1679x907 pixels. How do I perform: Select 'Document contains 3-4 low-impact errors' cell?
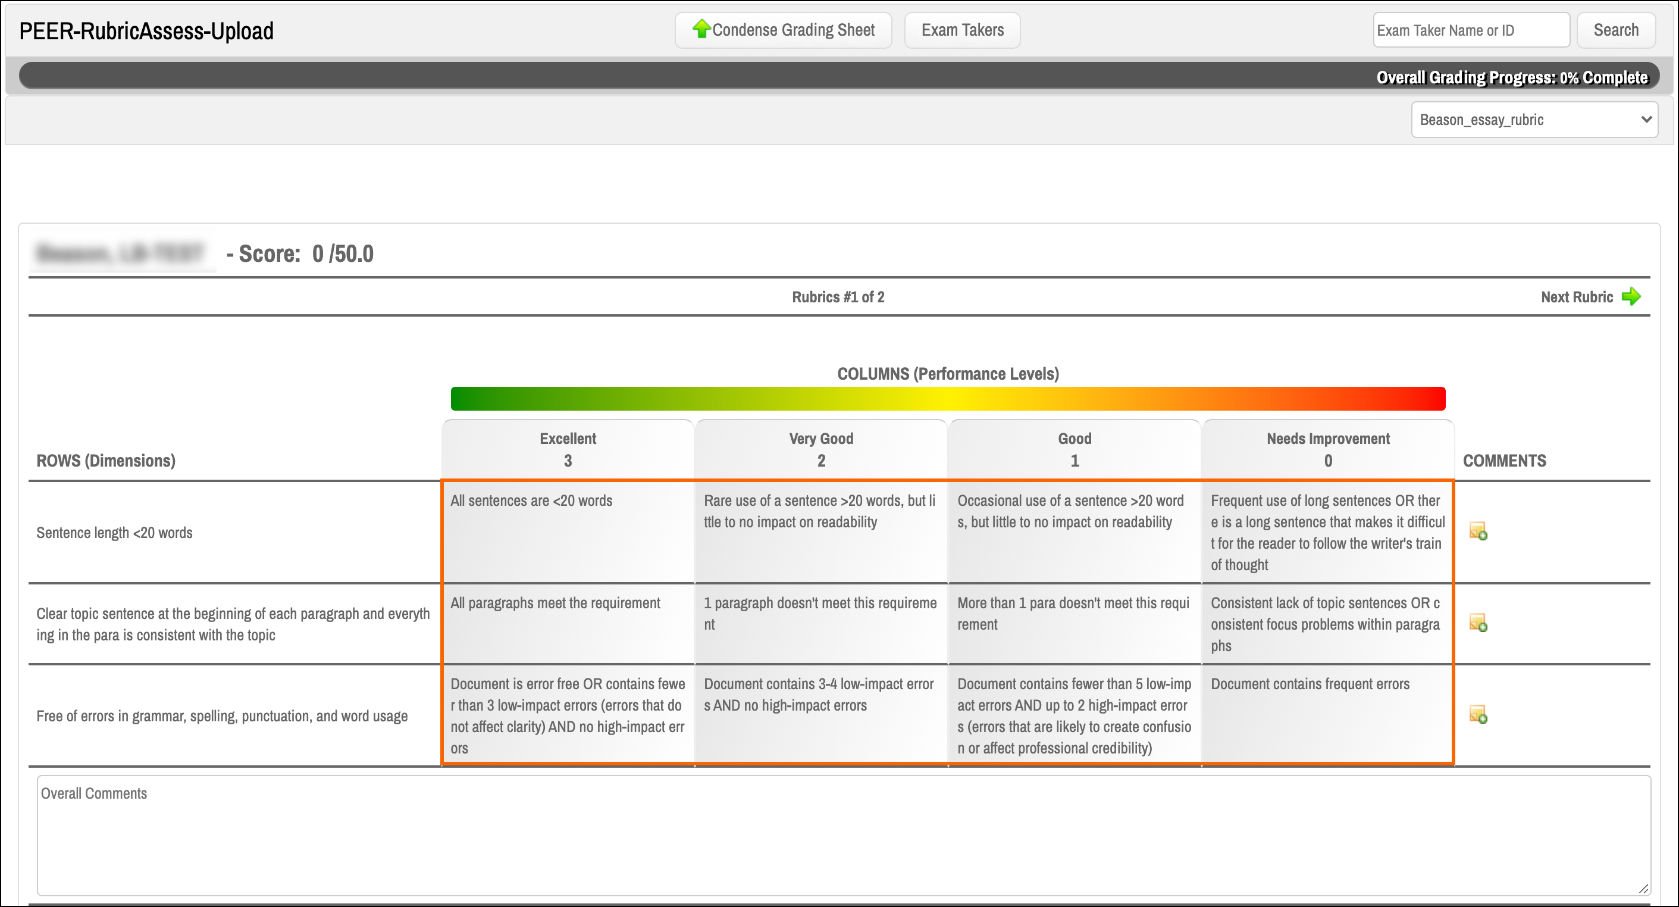coord(820,715)
